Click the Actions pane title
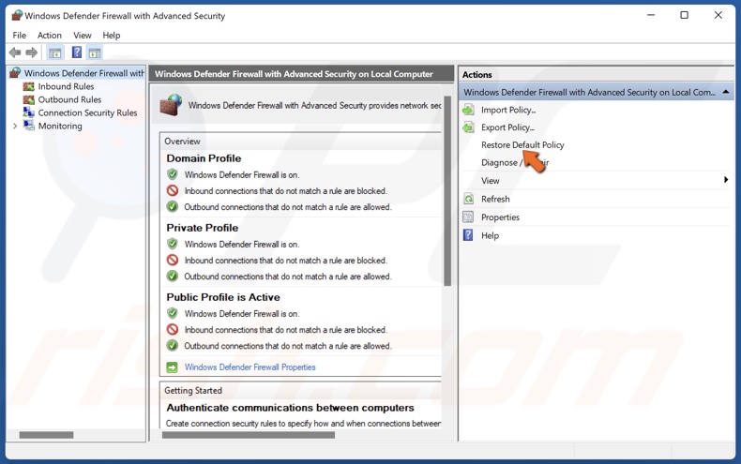 (476, 75)
